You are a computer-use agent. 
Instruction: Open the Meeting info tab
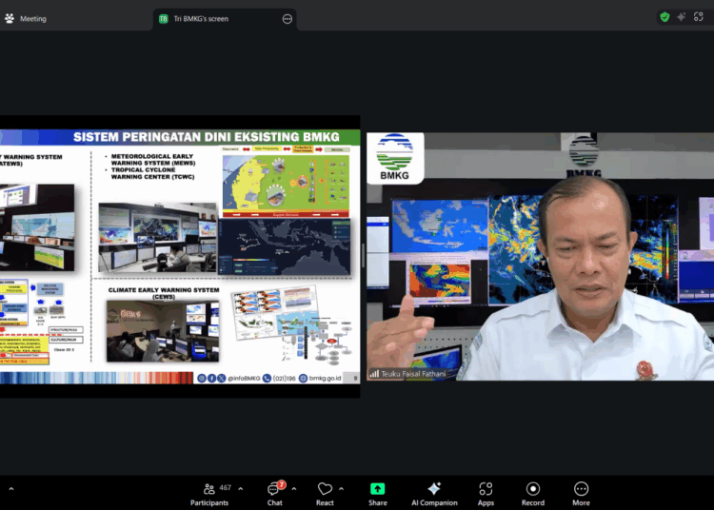(26, 19)
